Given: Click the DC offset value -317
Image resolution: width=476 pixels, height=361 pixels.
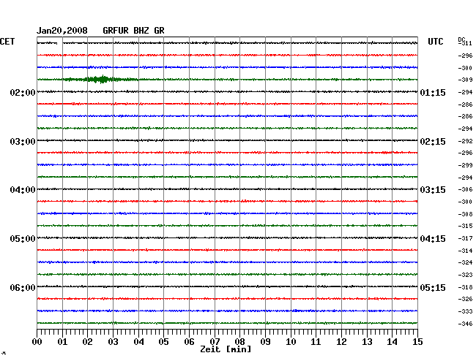Looking at the screenshot, I should click(465, 238).
